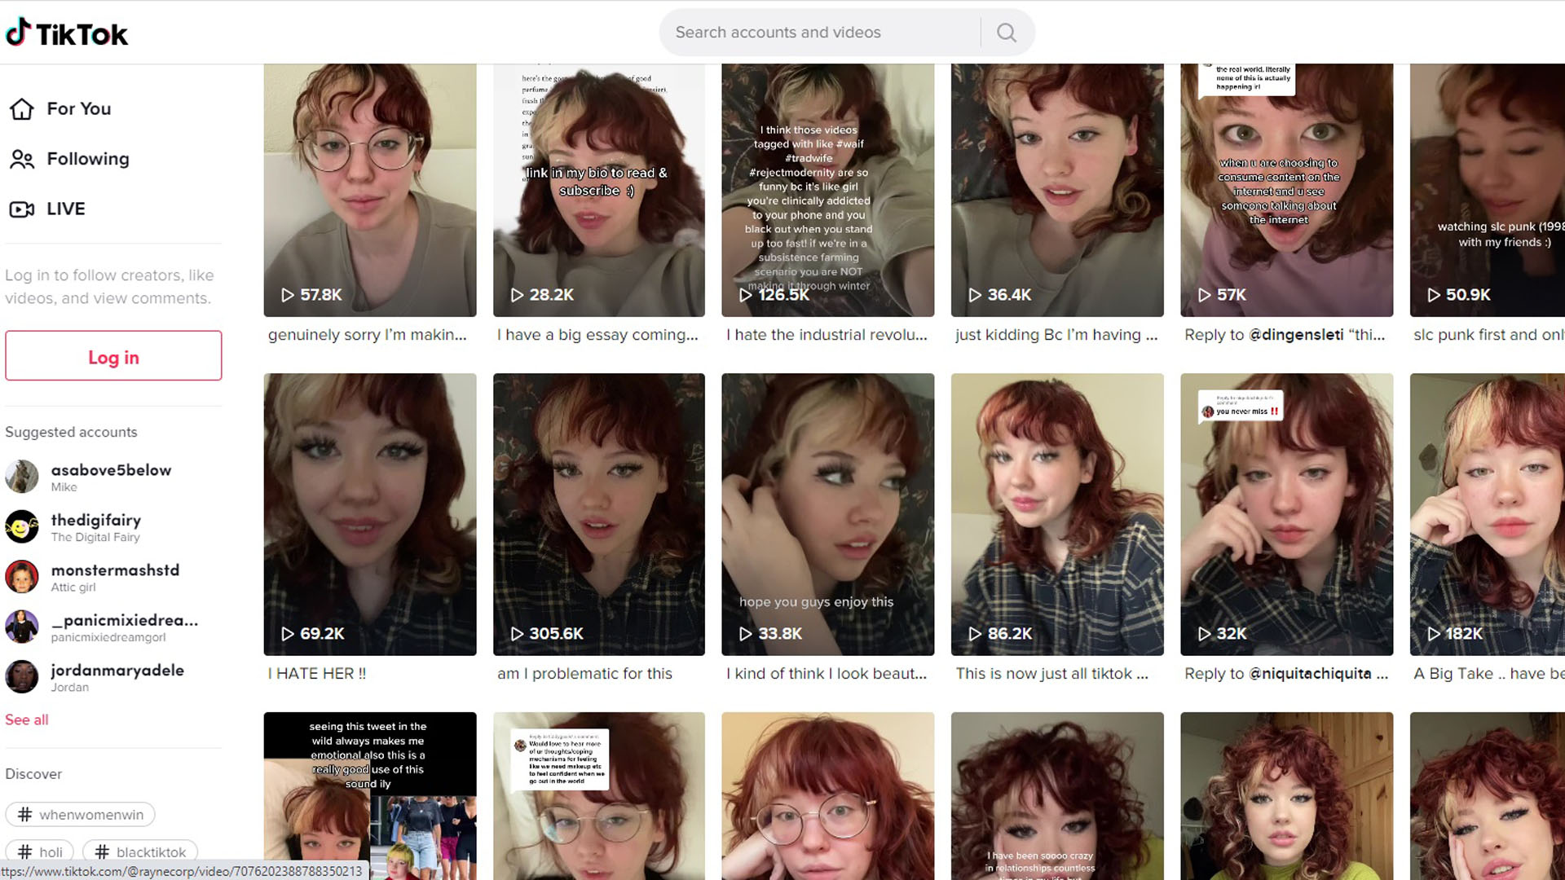
Task: Click the search magnifier icon
Action: (1007, 33)
